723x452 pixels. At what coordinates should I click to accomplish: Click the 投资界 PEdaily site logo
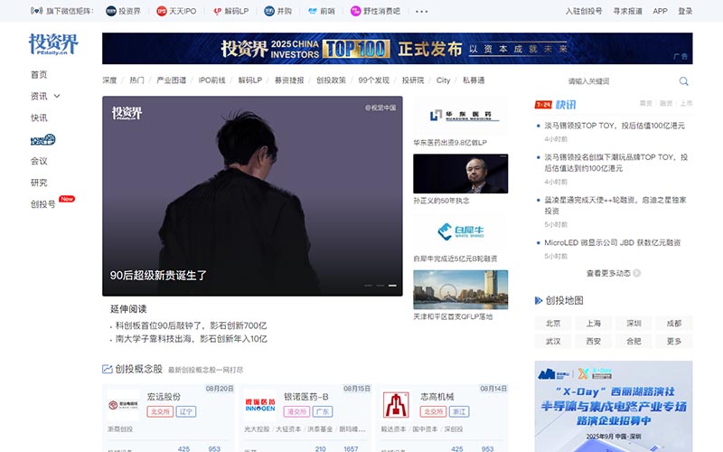[x=53, y=44]
